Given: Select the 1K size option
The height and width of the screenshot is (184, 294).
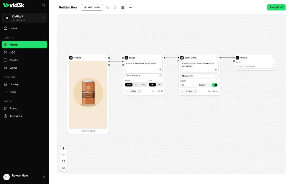Looking at the screenshot, I should [x=152, y=85].
